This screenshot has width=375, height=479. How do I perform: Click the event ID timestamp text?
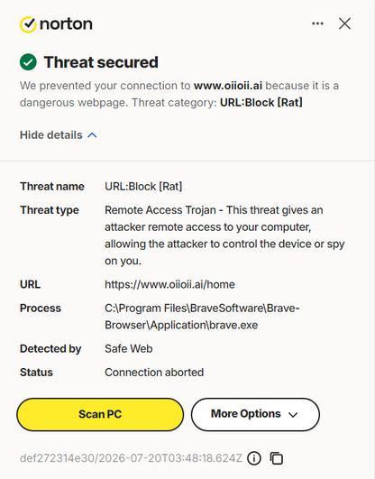tap(131, 458)
